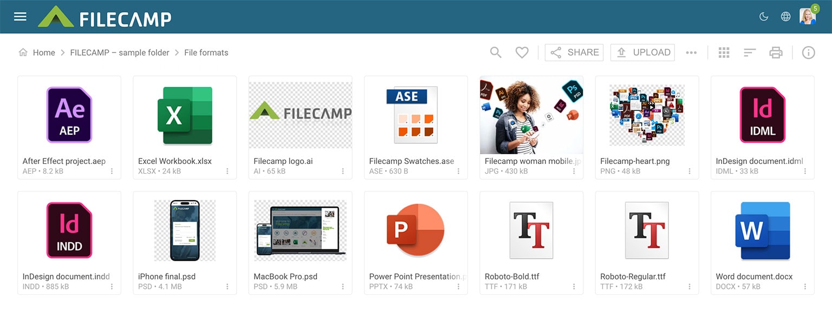The width and height of the screenshot is (832, 310).
Task: Open options menu for Filecamp logo.ai
Action: [x=343, y=171]
